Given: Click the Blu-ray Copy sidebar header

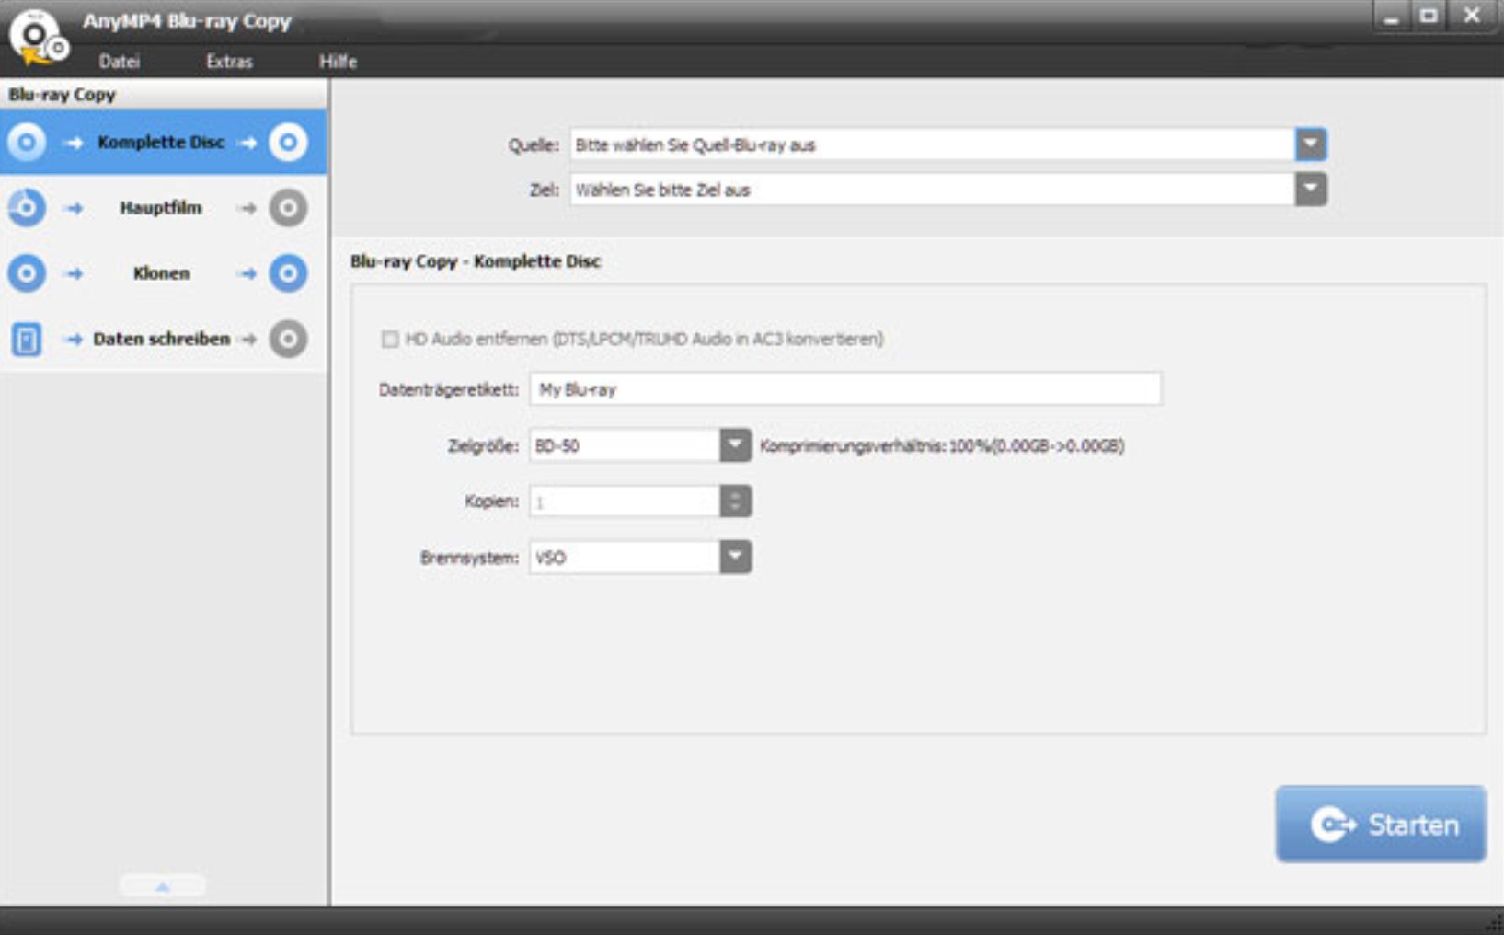Looking at the screenshot, I should pos(163,94).
